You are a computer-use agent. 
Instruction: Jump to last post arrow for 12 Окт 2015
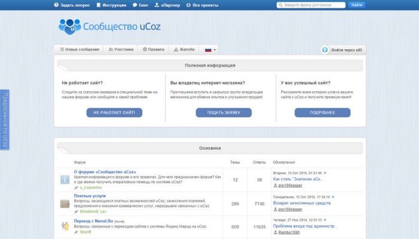coord(333,196)
